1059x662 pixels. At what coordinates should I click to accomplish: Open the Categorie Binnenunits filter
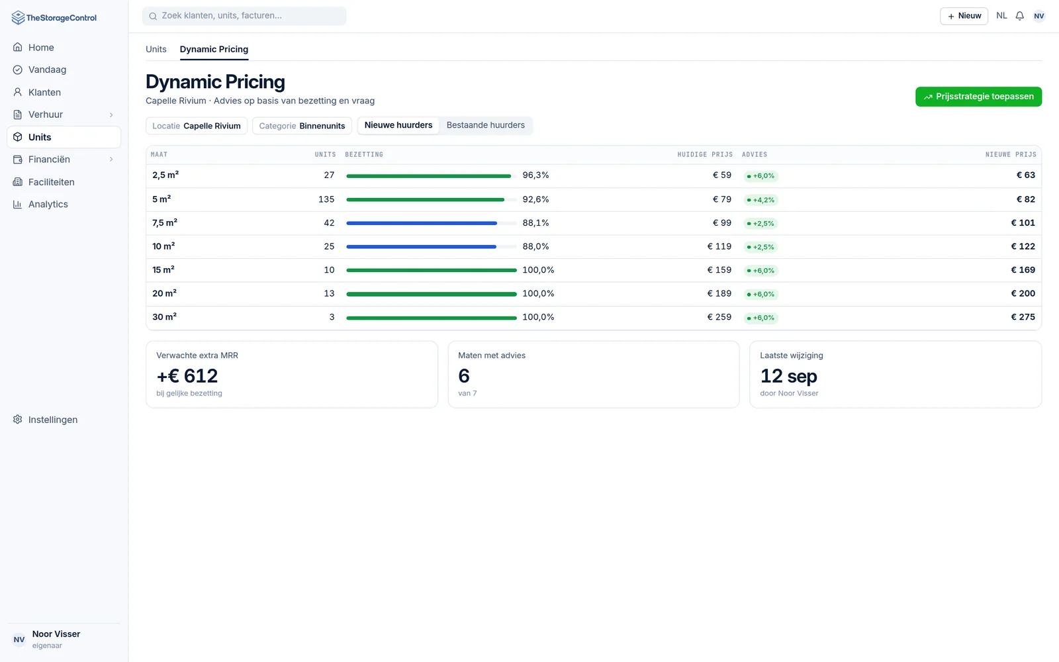coord(302,126)
